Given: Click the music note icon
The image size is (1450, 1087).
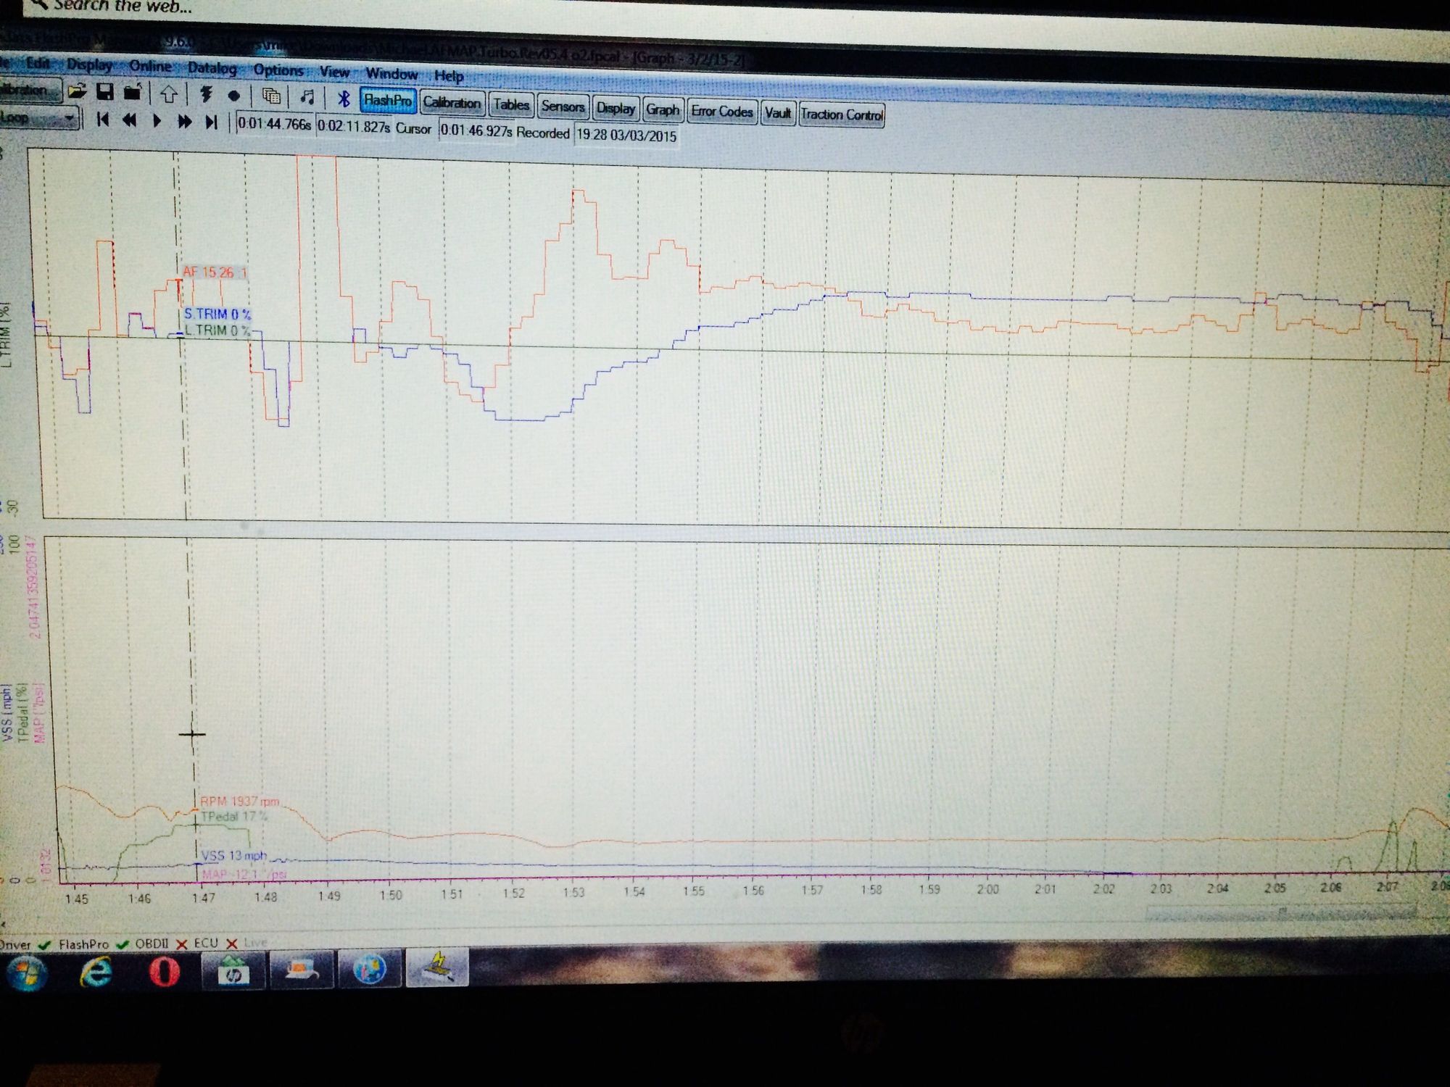Looking at the screenshot, I should point(307,96).
